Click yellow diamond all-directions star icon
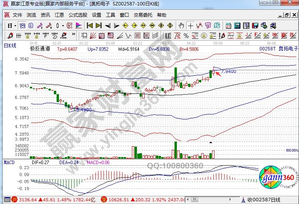 [161, 26]
